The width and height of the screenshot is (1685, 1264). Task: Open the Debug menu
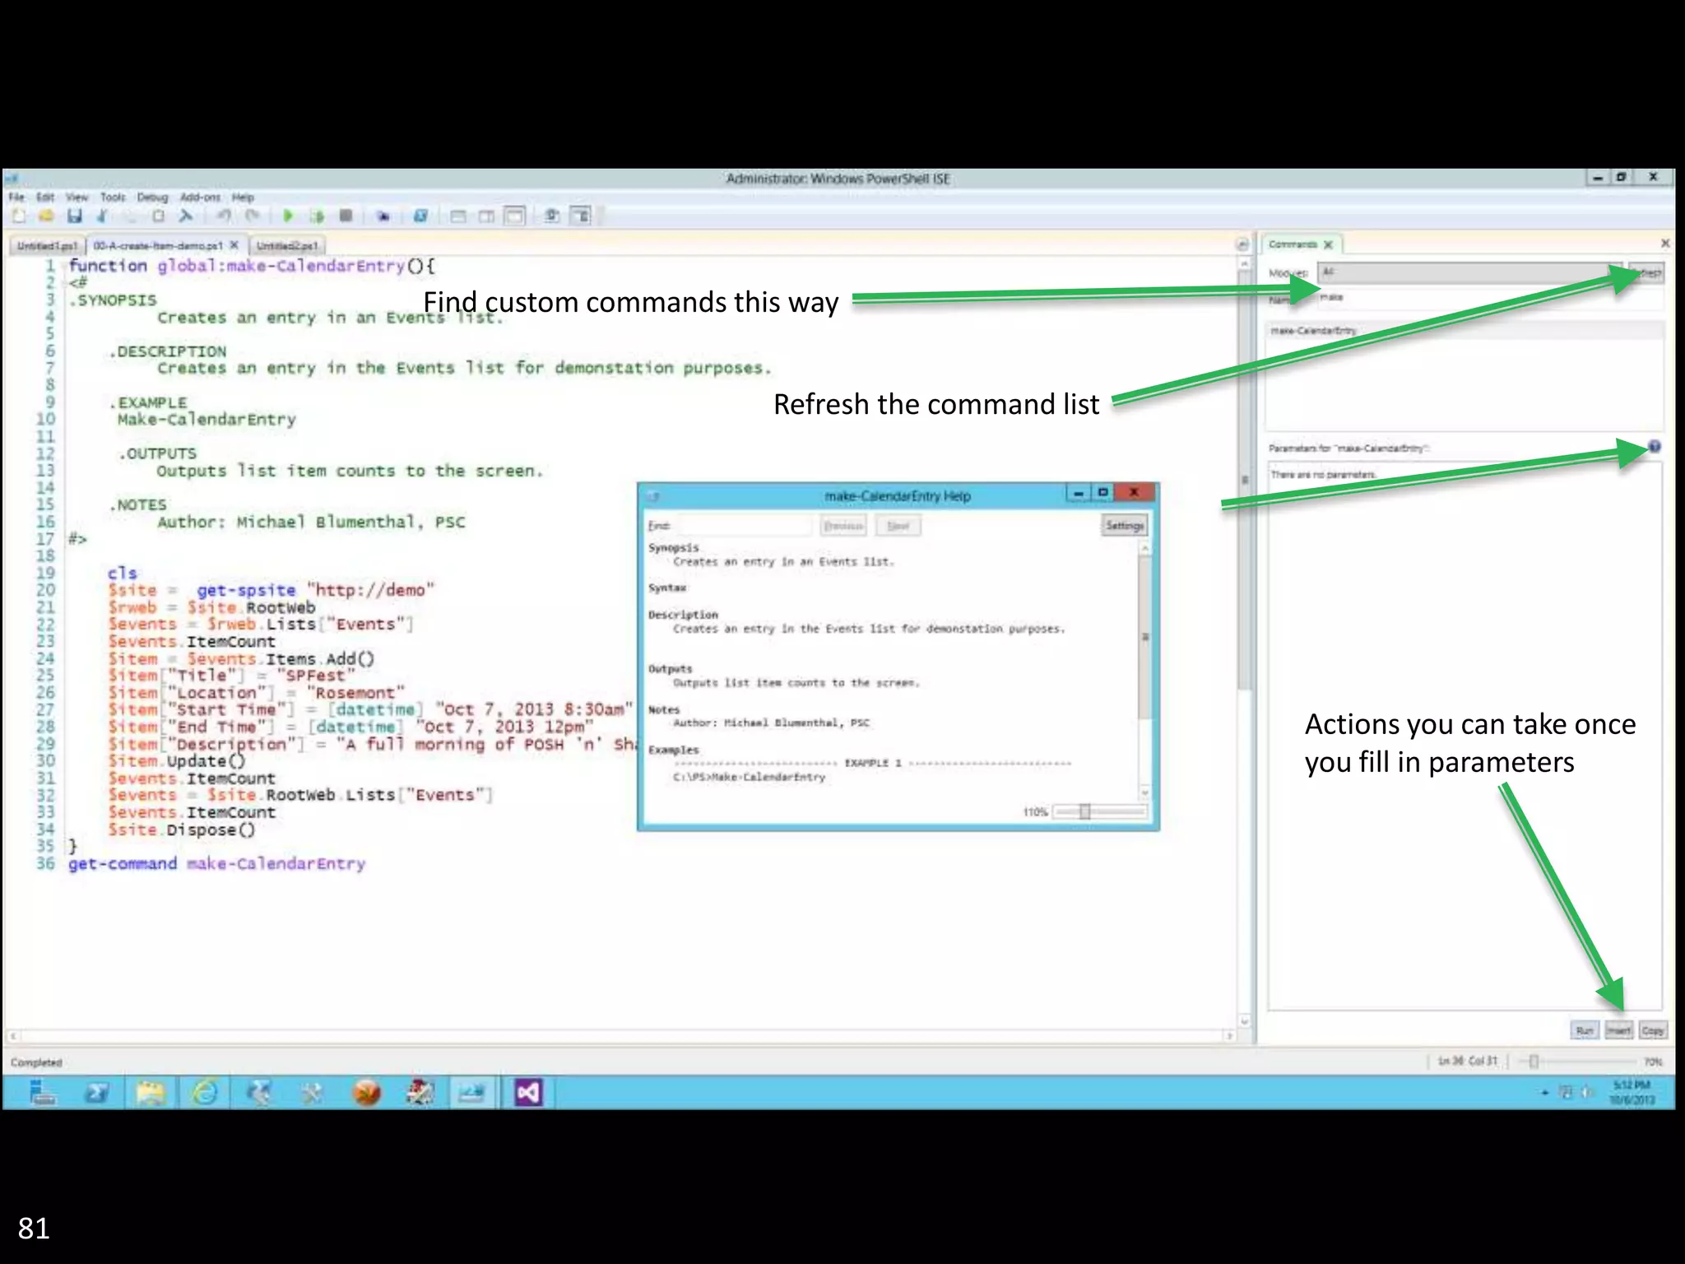pos(152,197)
